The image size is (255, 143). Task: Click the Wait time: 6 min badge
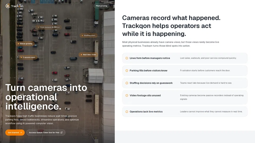88,55
